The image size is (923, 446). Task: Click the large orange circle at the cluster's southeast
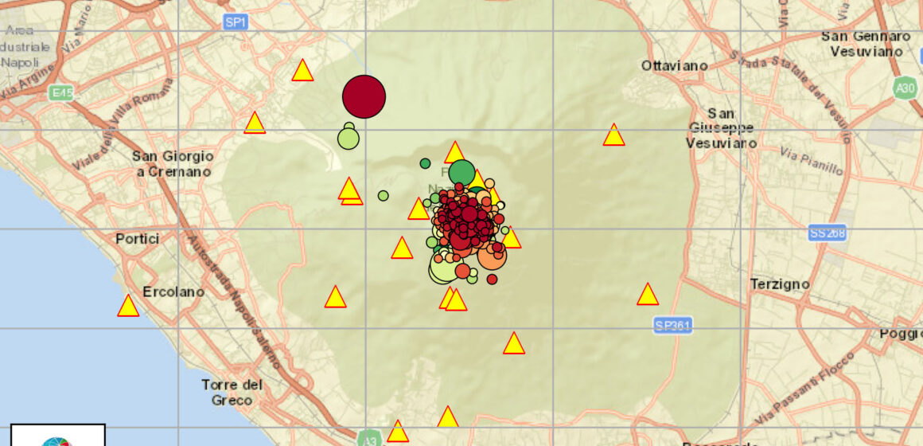[492, 255]
